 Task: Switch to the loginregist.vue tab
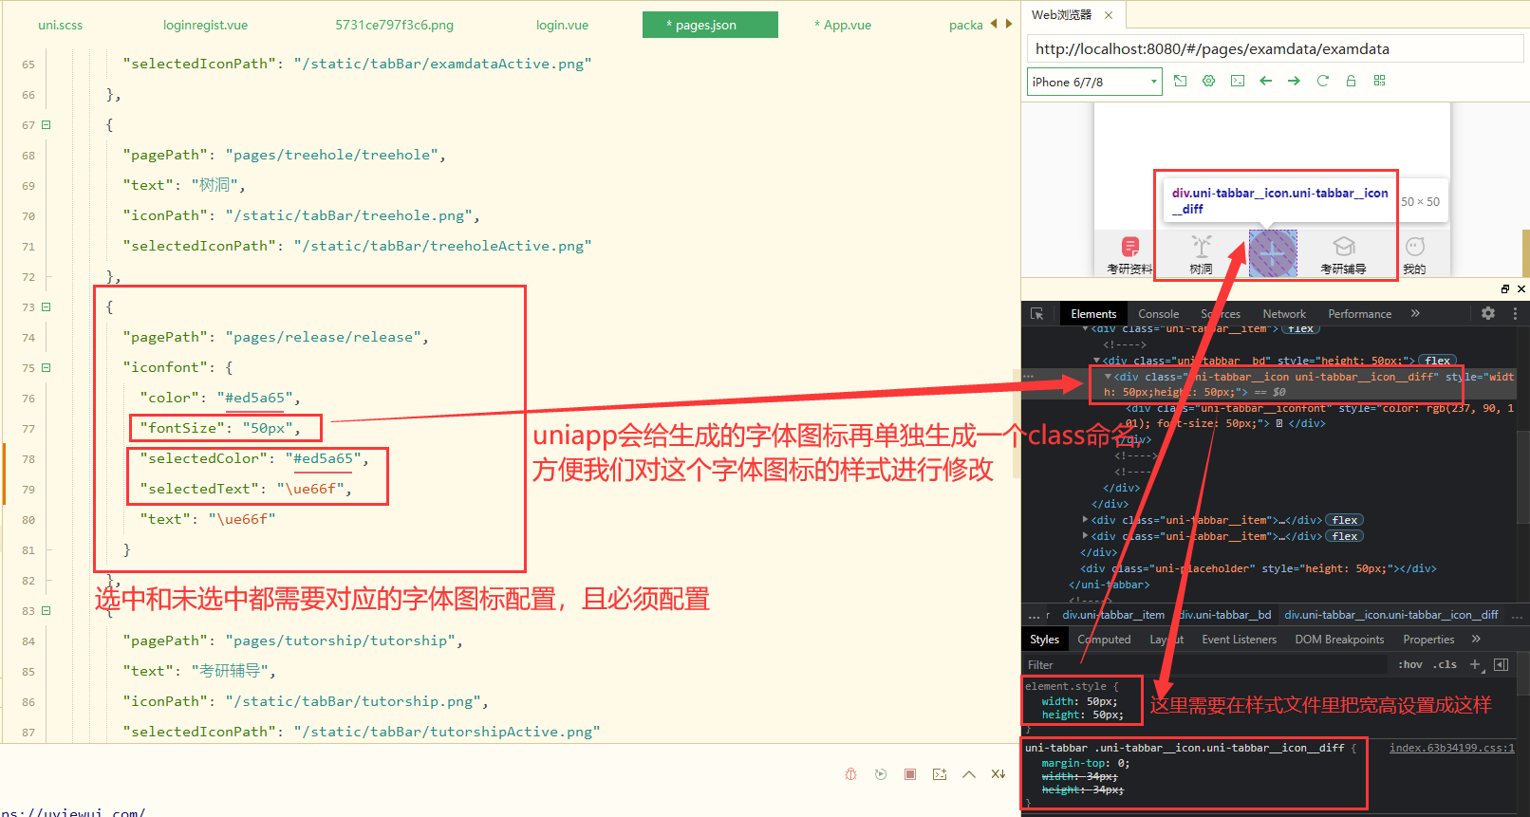point(205,25)
